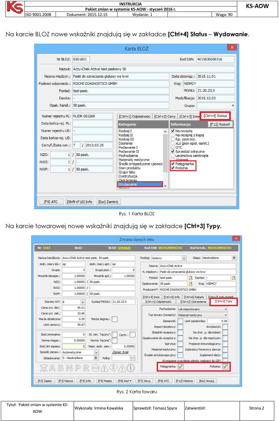The height and width of the screenshot is (421, 279).
Task: Click the Nazwa handlowa input field
Action: [x=99, y=258]
